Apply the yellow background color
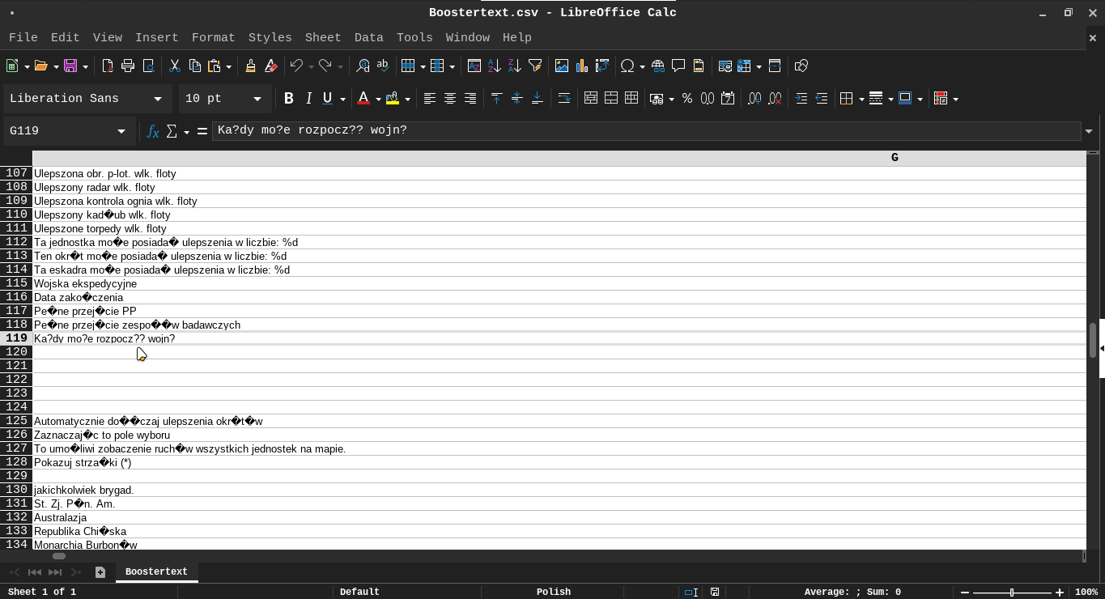 coord(393,99)
